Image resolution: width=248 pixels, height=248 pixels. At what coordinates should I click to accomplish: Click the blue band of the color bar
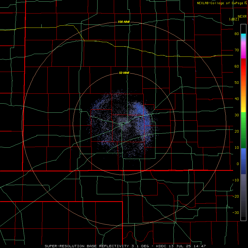243,161
